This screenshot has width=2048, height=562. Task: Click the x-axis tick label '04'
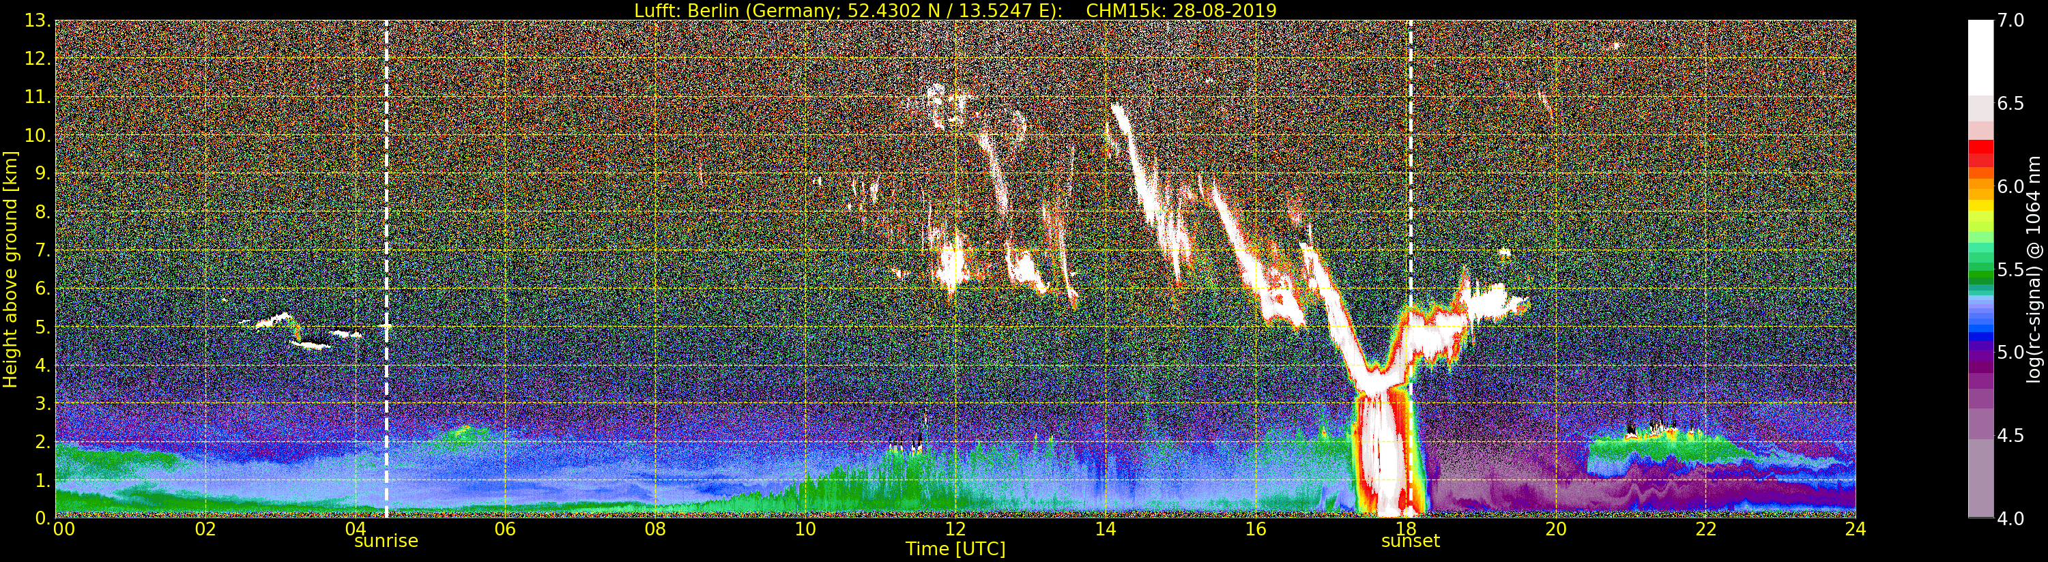(356, 529)
